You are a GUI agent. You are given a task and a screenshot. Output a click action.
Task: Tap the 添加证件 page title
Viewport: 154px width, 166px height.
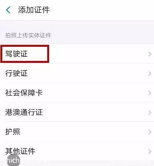pyautogui.click(x=34, y=10)
